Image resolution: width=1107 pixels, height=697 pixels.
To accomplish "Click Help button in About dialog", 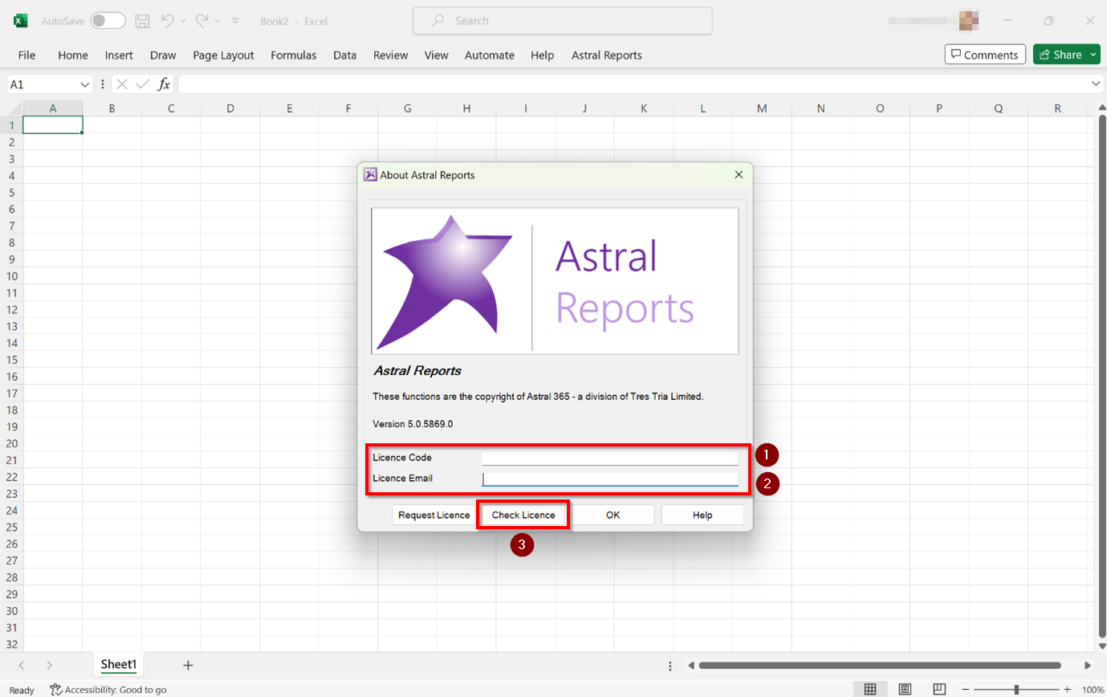I will 702,516.
